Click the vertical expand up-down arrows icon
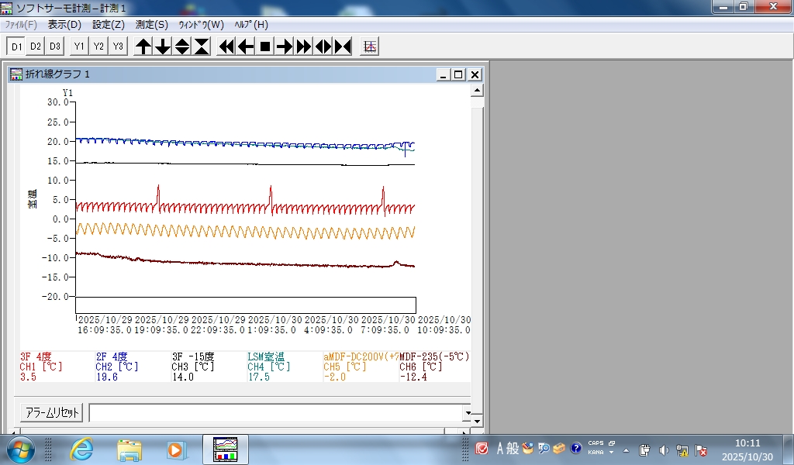This screenshot has width=794, height=465. click(x=182, y=46)
